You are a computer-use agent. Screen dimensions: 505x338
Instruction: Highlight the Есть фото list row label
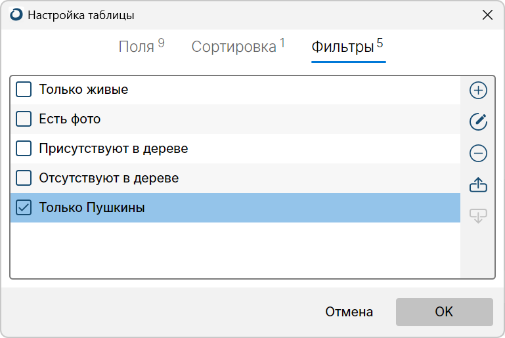[x=70, y=119]
